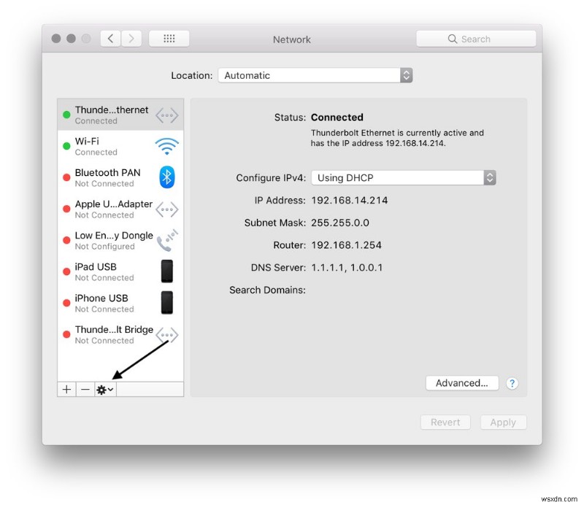584x505 pixels.
Task: Click the iPad USB device icon
Action: pos(166,271)
